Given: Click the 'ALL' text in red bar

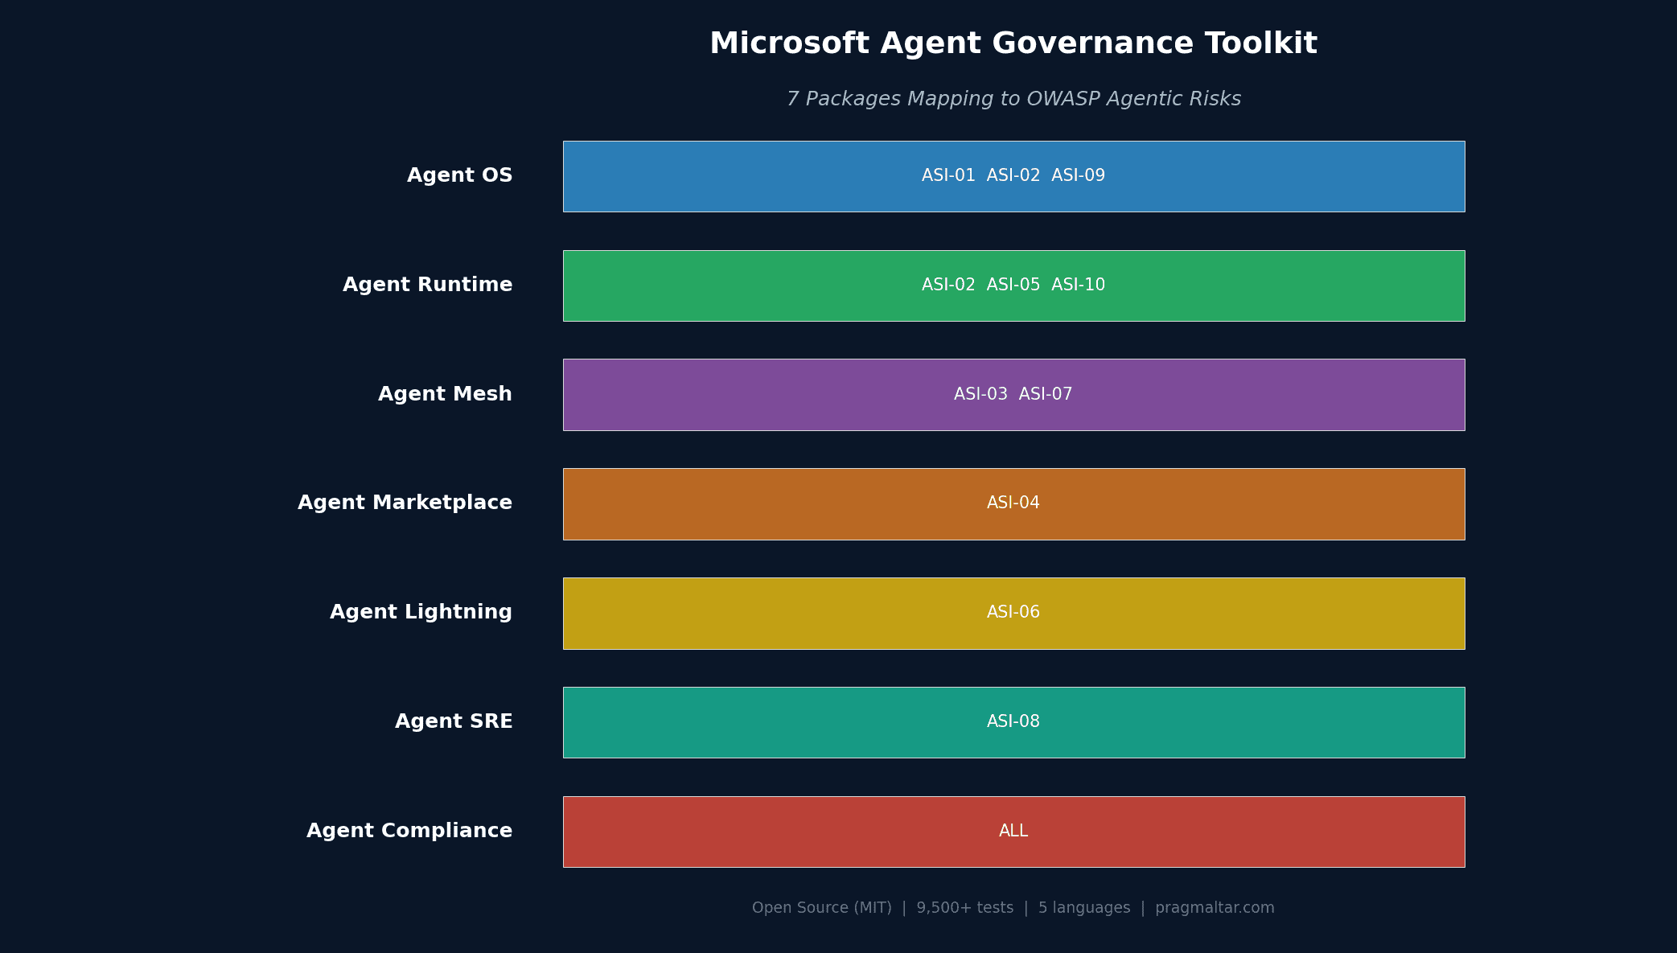Looking at the screenshot, I should 1013,831.
